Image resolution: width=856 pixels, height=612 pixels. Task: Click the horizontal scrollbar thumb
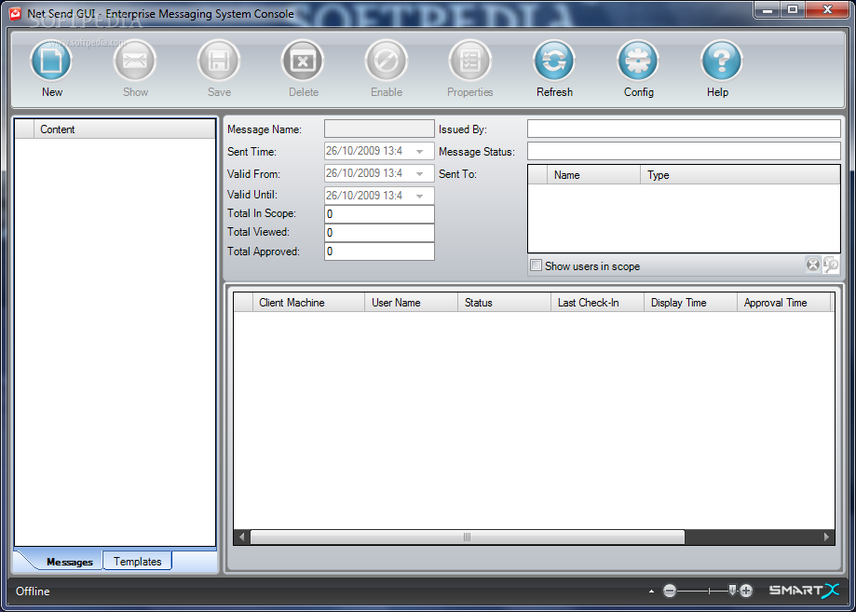click(467, 537)
